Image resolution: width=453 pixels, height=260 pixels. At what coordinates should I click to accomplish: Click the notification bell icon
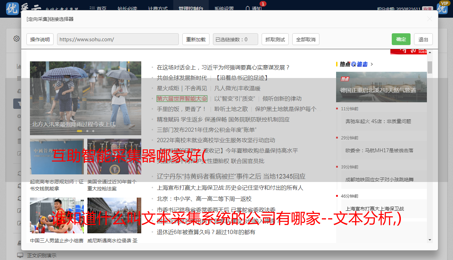[x=247, y=8]
